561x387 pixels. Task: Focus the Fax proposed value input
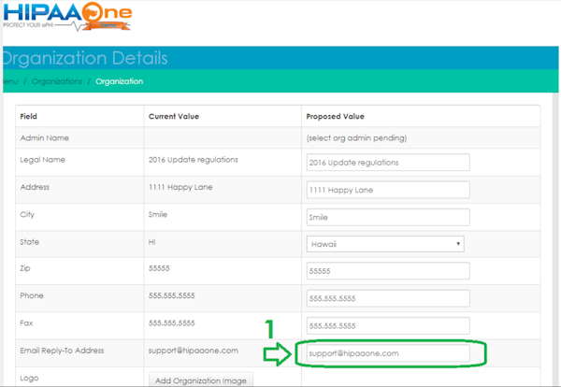(387, 325)
